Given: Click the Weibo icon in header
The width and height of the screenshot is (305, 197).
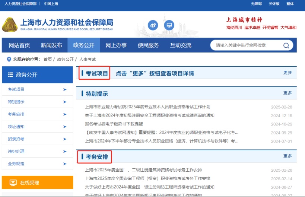Looking at the screenshot, I should (153, 25).
